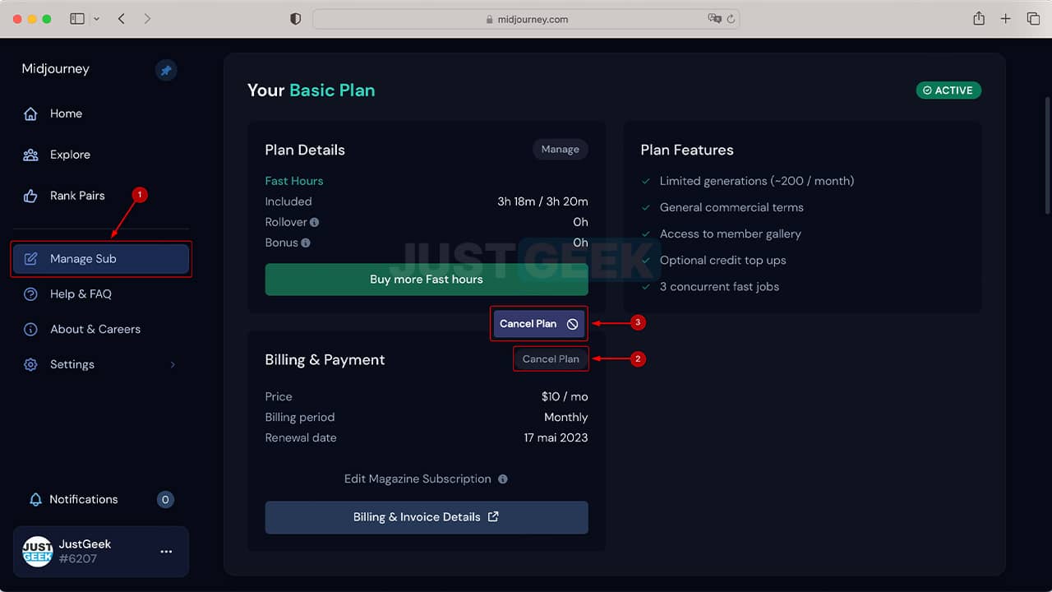
Task: Click 'General commercial terms' feature
Action: click(x=731, y=207)
